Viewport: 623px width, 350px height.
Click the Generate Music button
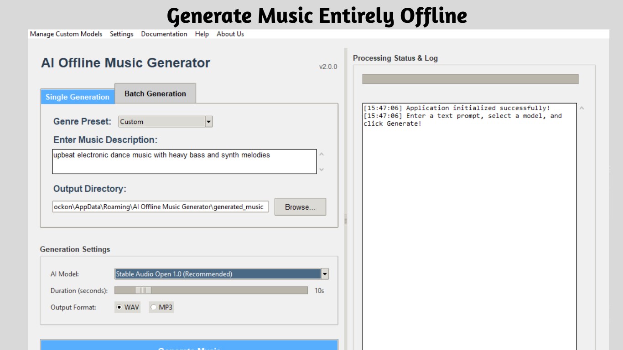click(x=189, y=346)
